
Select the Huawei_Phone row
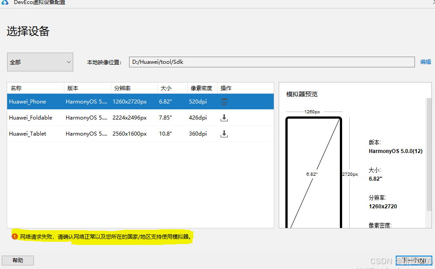coord(140,102)
